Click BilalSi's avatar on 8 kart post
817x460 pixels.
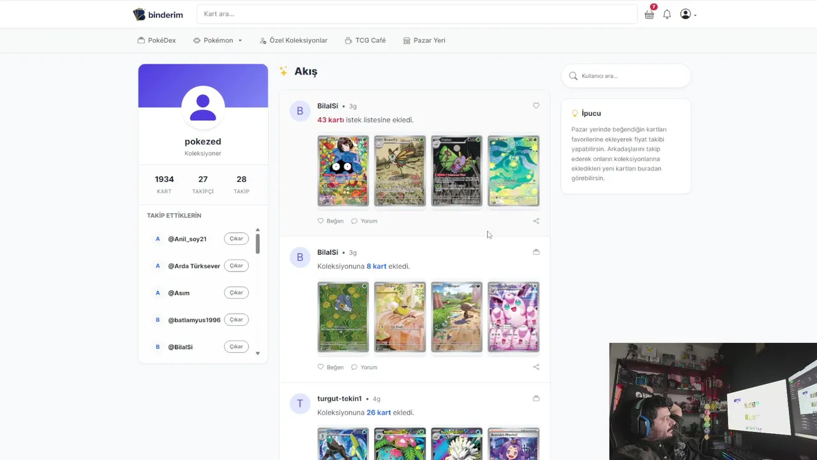pyautogui.click(x=300, y=257)
